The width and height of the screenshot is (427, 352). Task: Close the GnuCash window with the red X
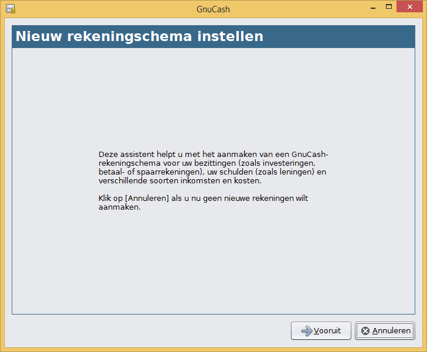pos(410,7)
